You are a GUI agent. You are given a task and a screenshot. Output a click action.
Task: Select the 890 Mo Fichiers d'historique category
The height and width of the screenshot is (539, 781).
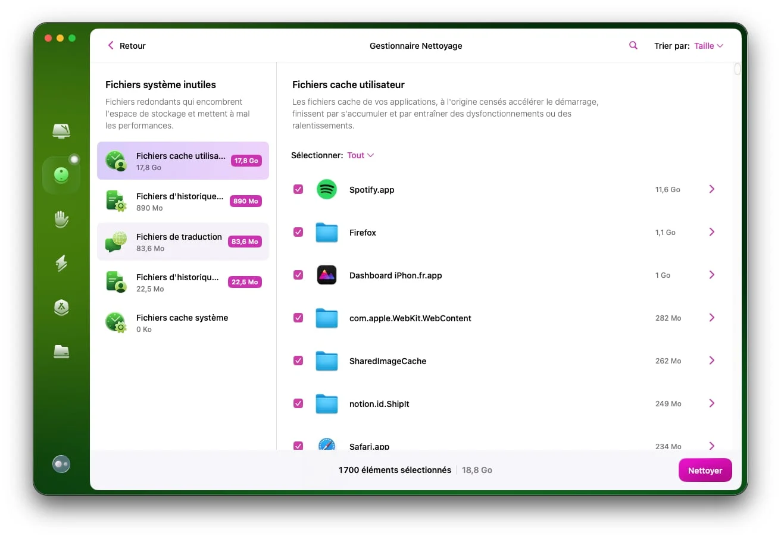click(x=183, y=201)
